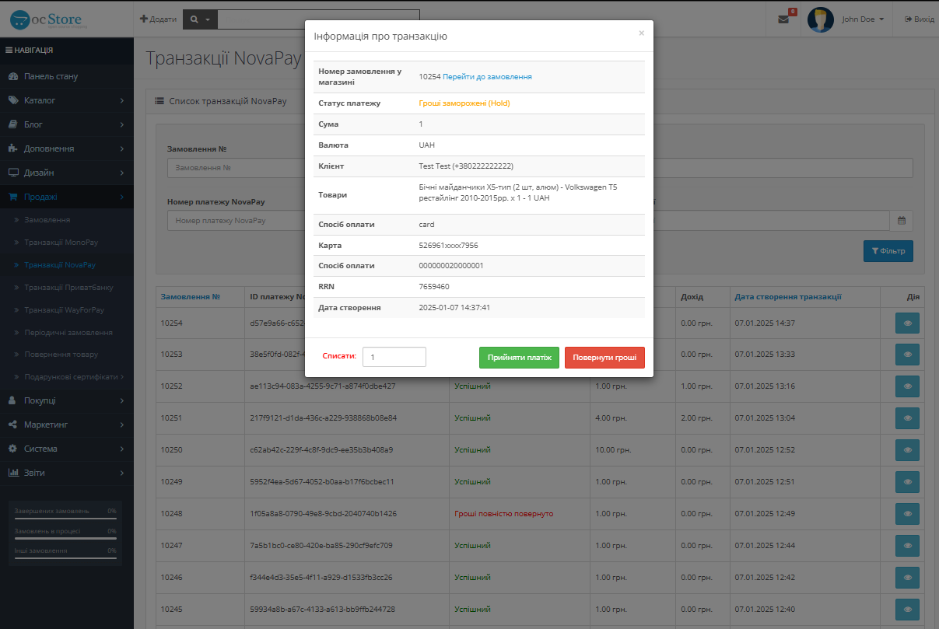Screen dimensions: 939x629
Task: Open the Замовлення submenu item
Action: pyautogui.click(x=67, y=220)
